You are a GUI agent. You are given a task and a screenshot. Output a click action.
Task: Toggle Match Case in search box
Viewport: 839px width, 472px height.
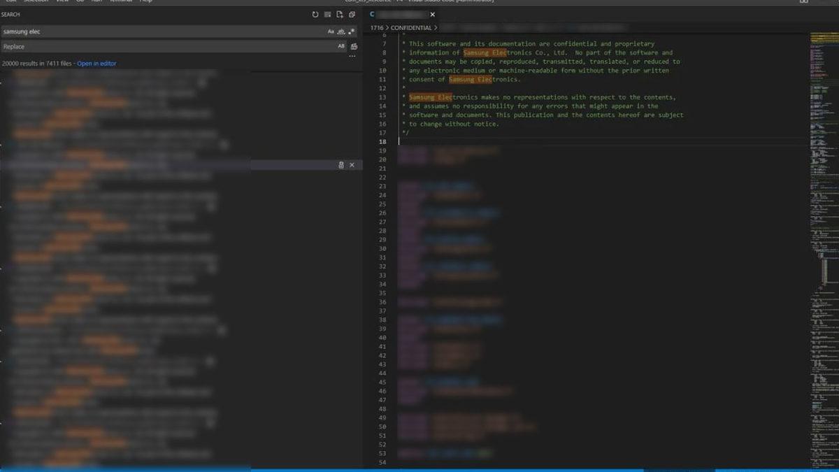pos(331,31)
